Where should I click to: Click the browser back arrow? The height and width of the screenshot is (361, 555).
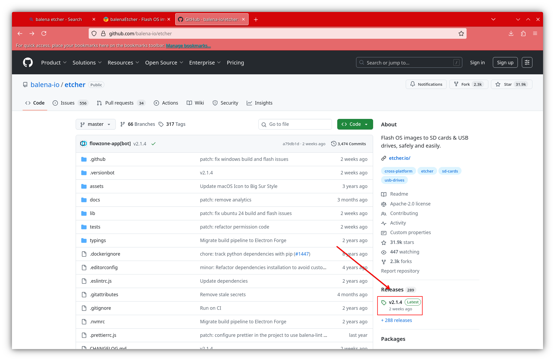20,33
